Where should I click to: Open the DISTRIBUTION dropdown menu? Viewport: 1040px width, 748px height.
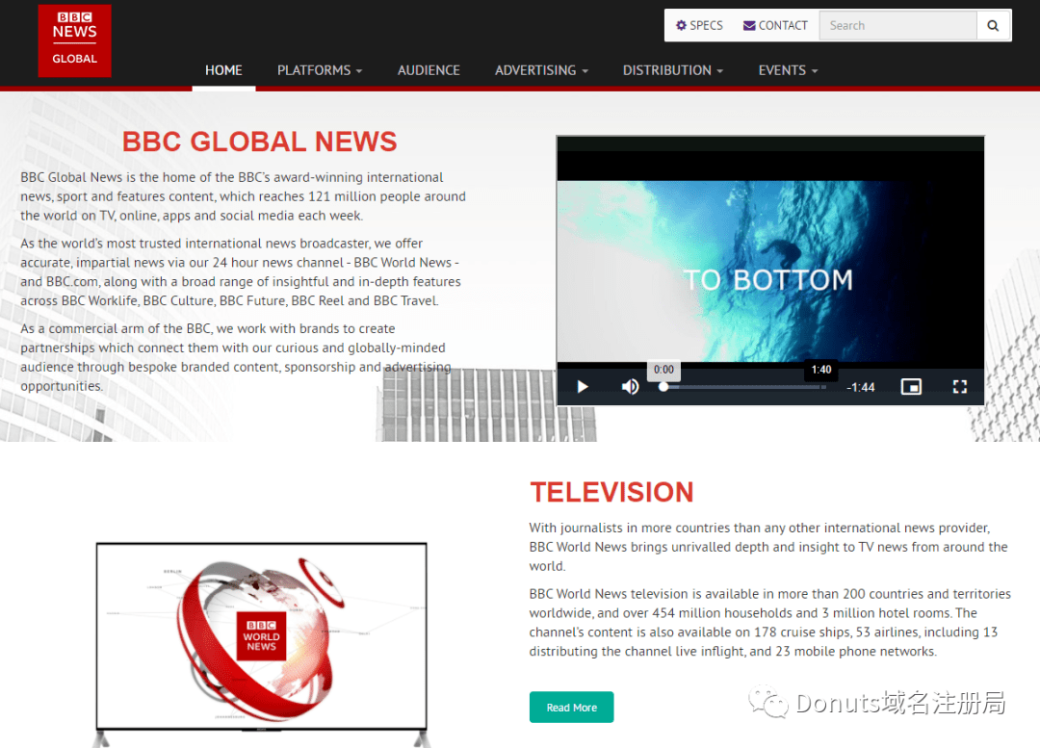click(672, 70)
